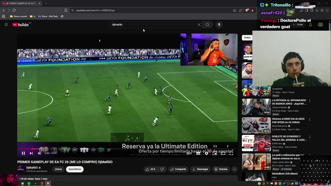Open the cast media icon in address bar
The height and width of the screenshot is (186, 331).
(235, 10)
